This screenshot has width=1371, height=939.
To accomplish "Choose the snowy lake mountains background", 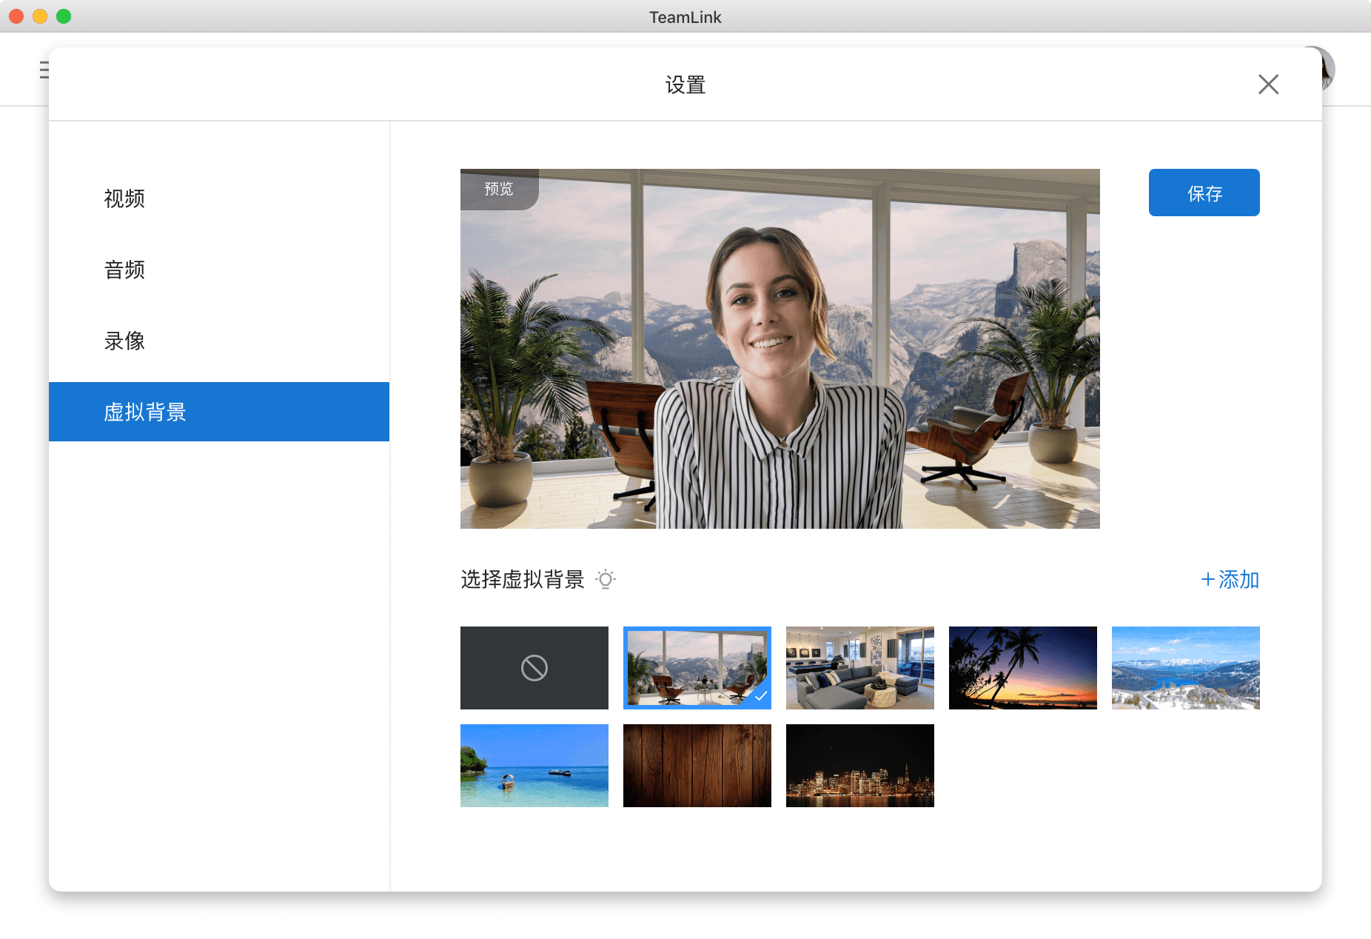I will point(1185,668).
